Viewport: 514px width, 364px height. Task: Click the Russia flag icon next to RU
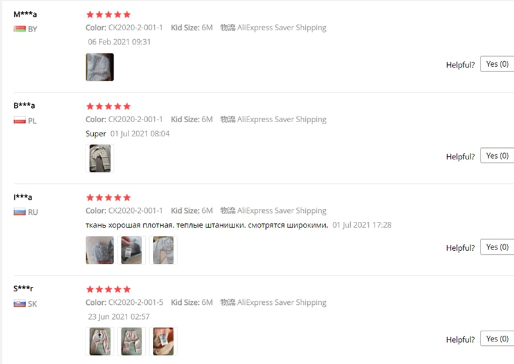pos(19,212)
